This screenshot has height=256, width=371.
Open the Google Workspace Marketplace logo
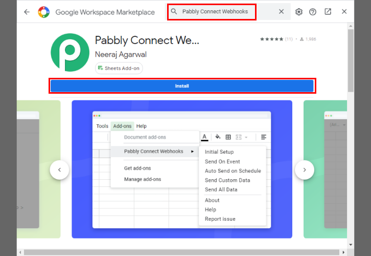44,12
